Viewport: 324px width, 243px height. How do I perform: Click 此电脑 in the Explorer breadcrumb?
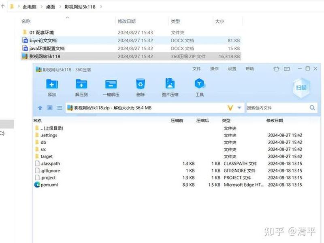coord(30,7)
